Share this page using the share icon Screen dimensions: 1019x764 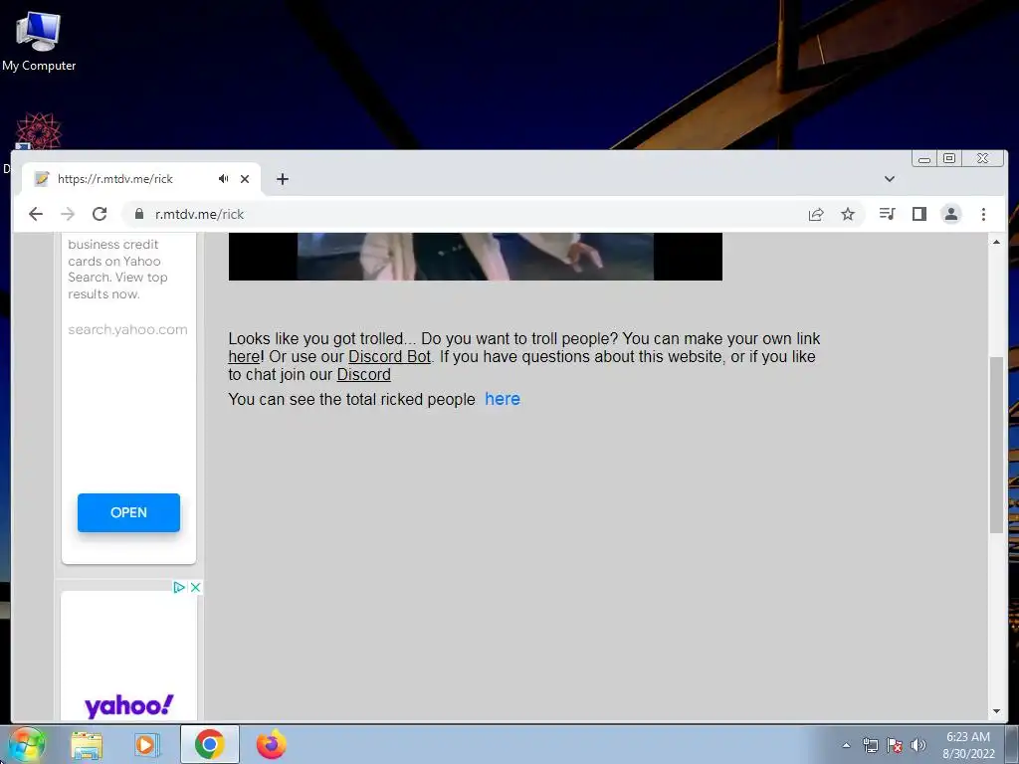[816, 214]
